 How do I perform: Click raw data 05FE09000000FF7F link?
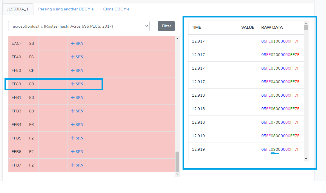tap(280, 149)
